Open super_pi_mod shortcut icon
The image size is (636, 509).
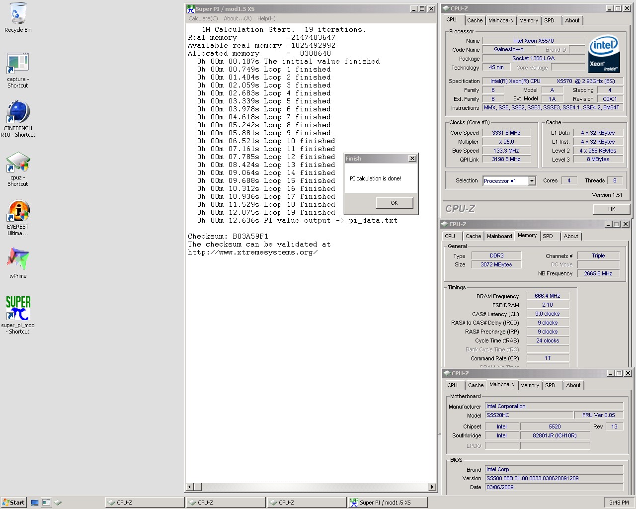pos(18,315)
